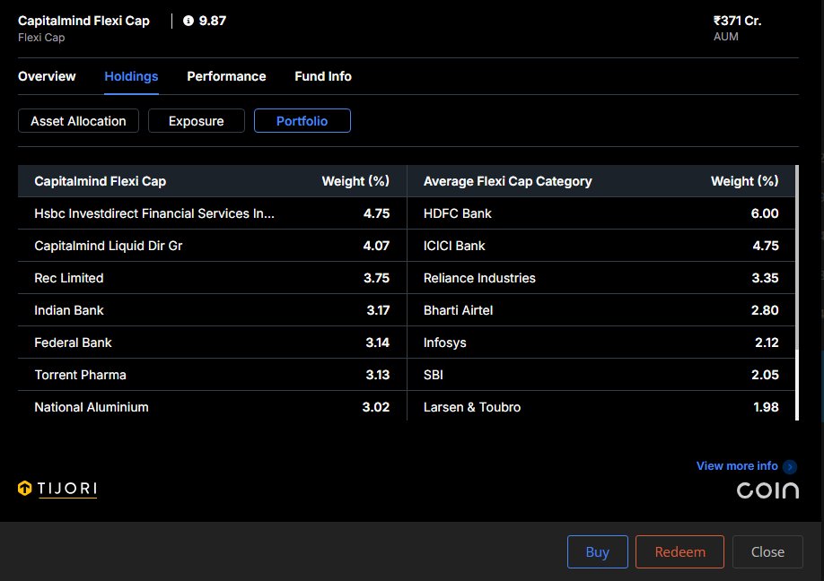Close the fund details dialog

(767, 551)
